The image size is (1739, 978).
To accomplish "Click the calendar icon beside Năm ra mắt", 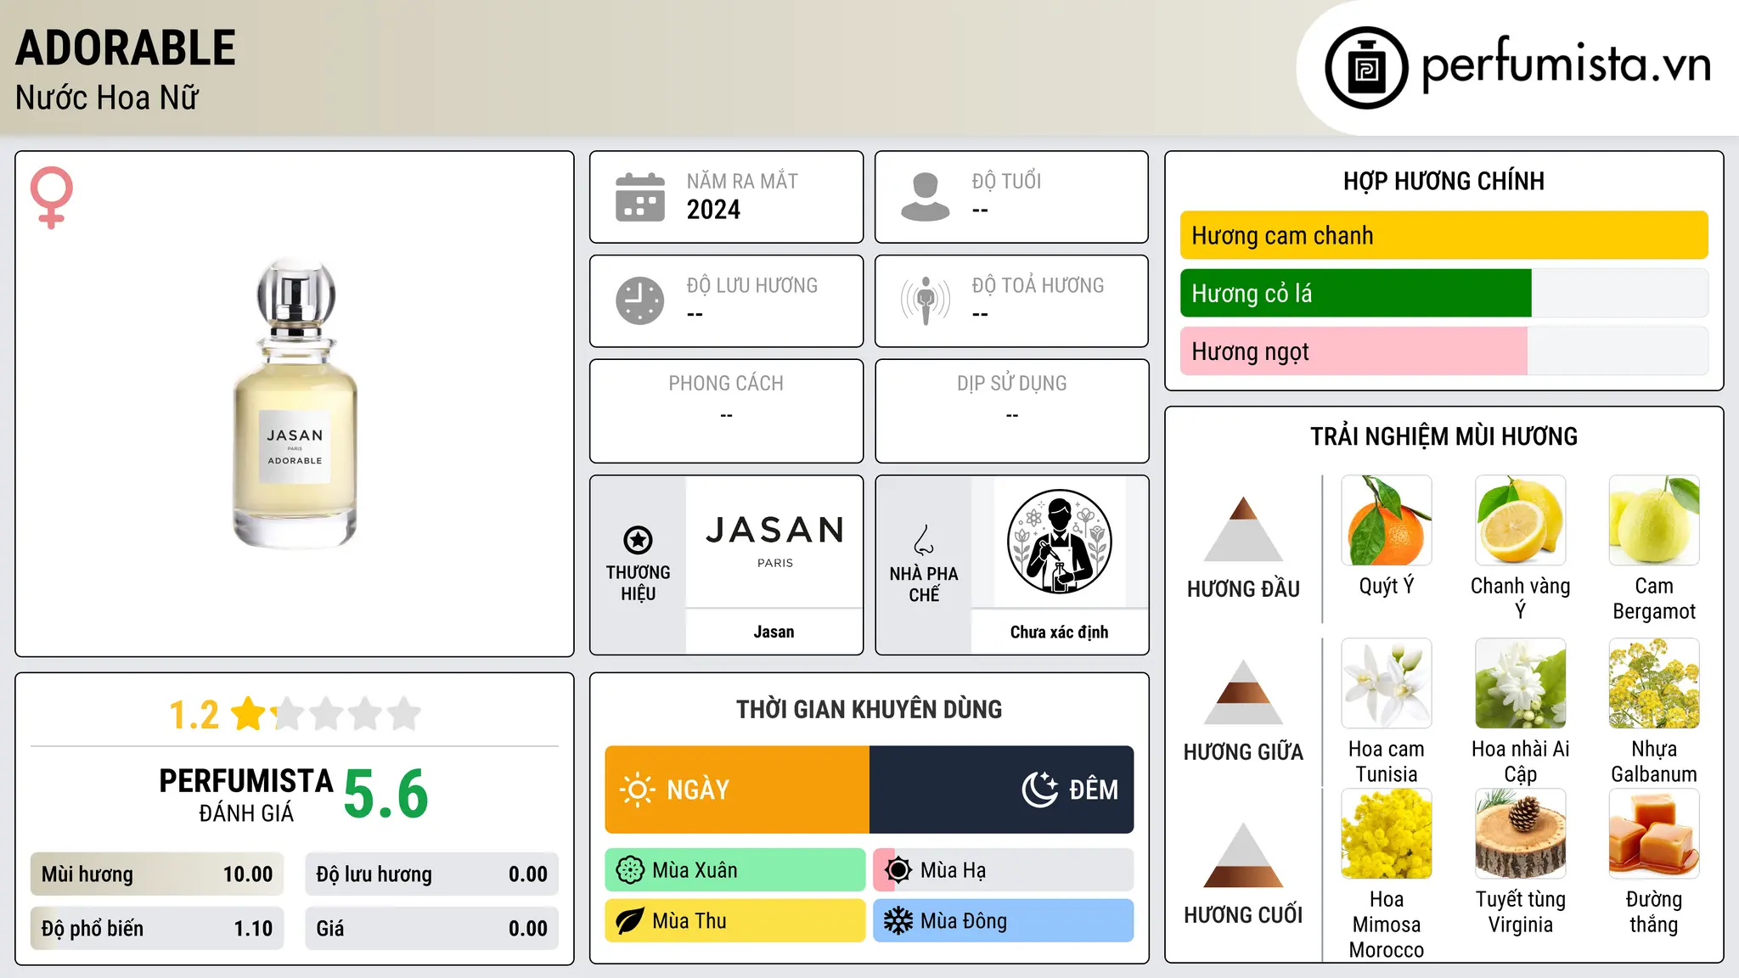I will coord(640,197).
